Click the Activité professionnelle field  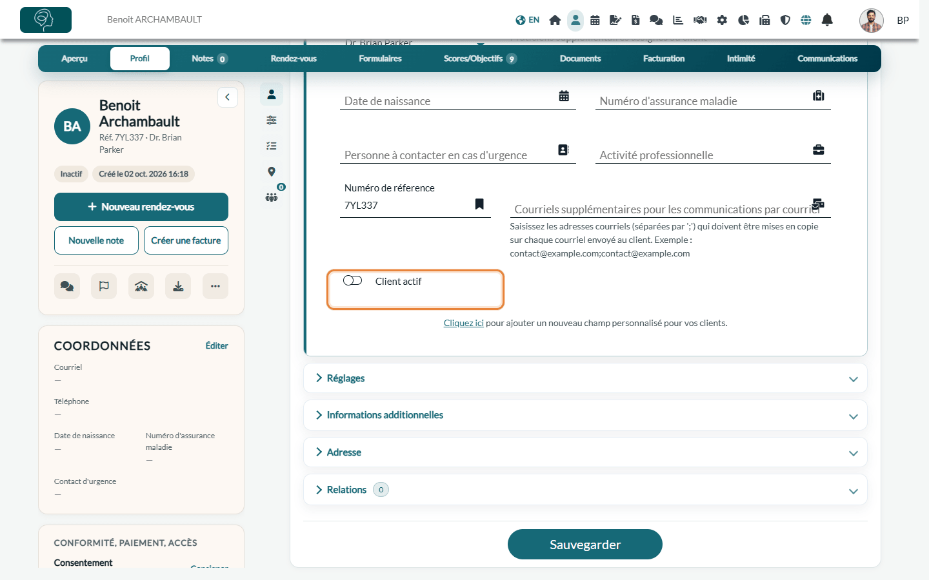point(713,154)
